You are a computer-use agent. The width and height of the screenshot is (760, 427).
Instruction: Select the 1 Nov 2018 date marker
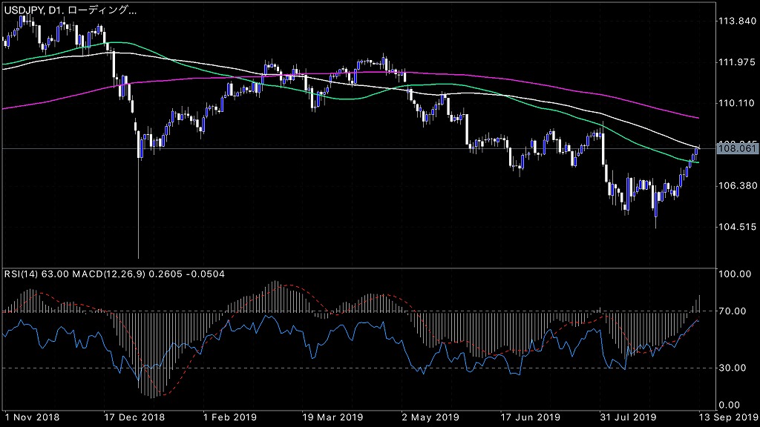(31, 417)
